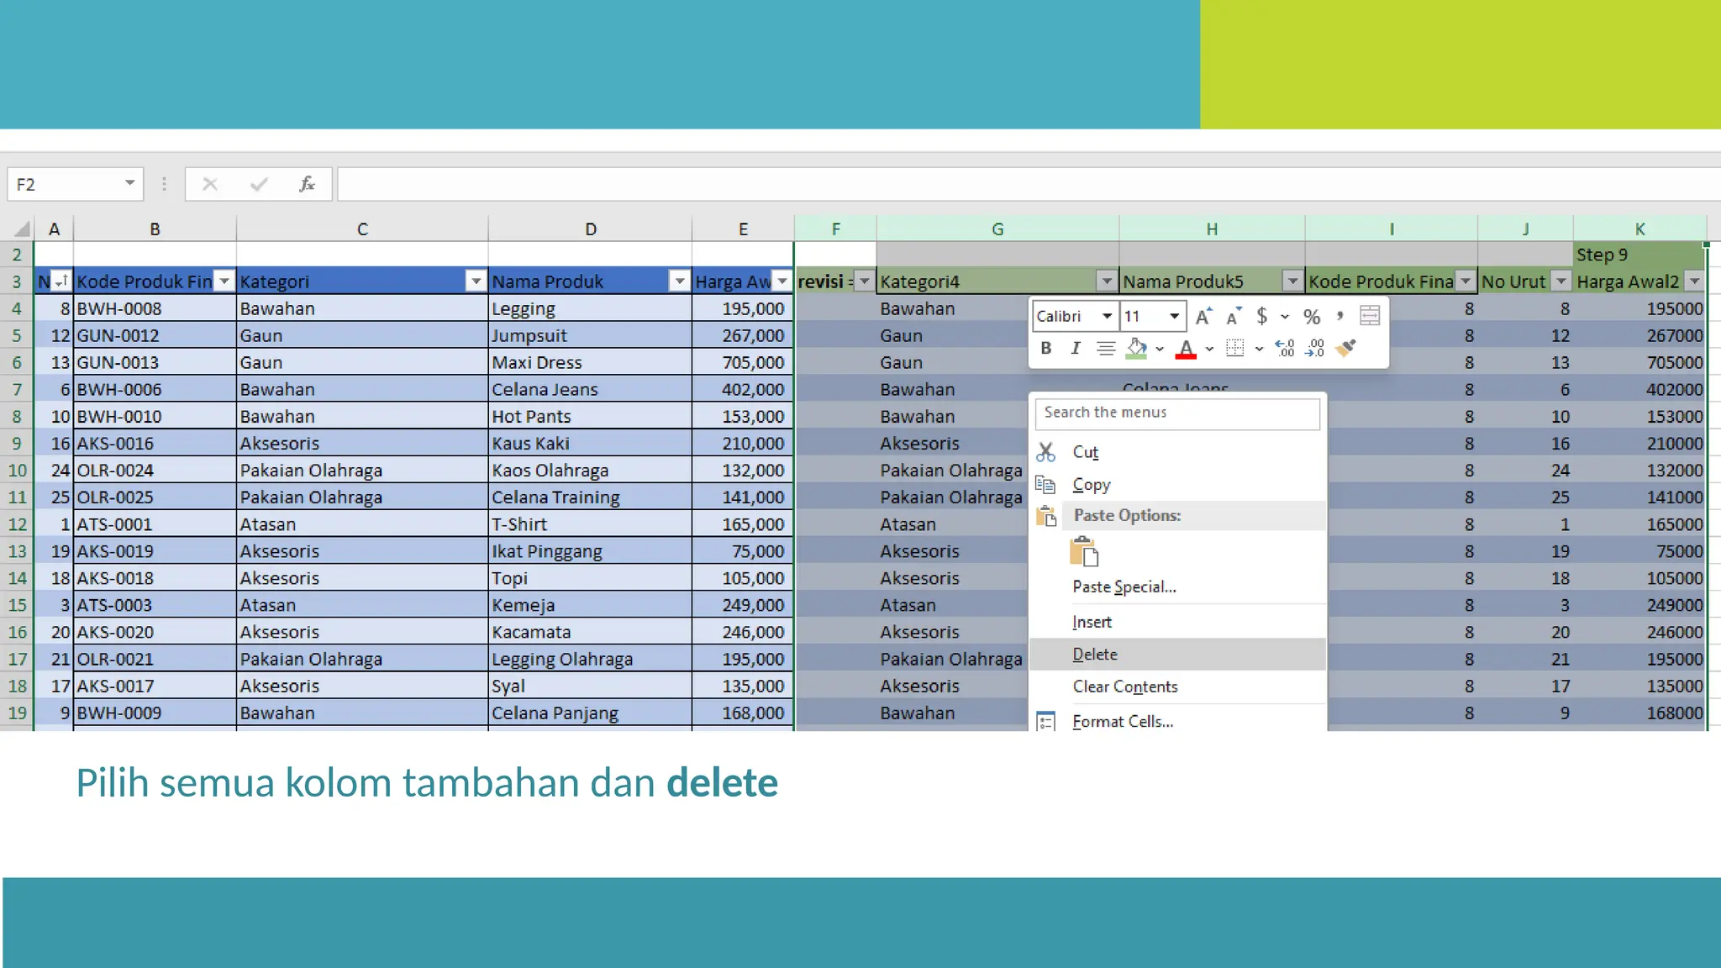Click Increase Font Size icon
Viewport: 1721px width, 968px height.
pyautogui.click(x=1203, y=317)
